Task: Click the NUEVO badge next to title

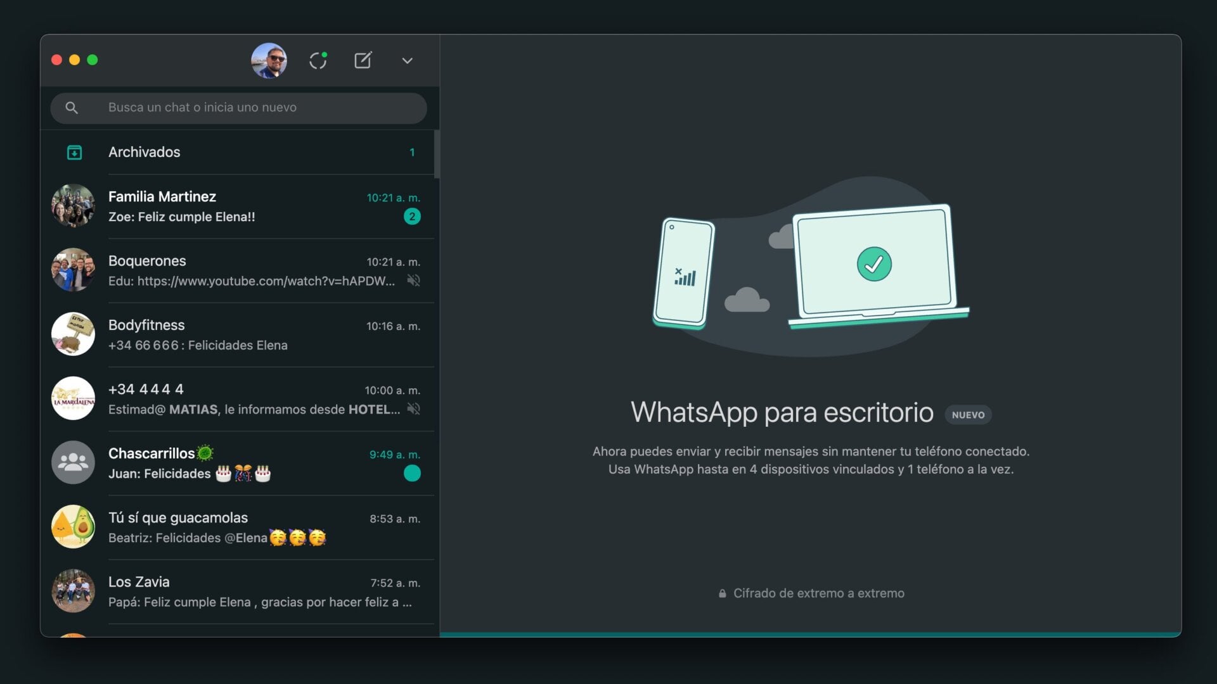Action: [x=968, y=415]
